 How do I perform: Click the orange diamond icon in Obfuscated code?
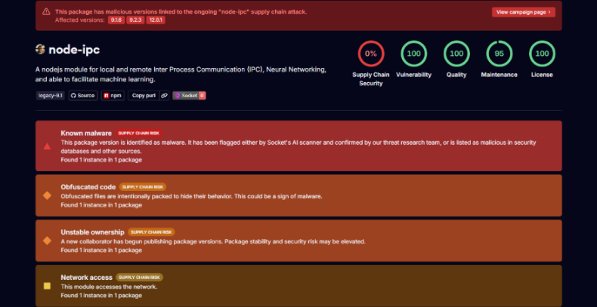pyautogui.click(x=47, y=195)
